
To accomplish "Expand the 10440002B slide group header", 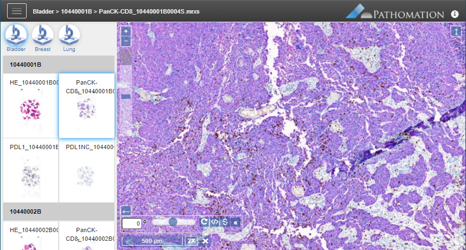I will pyautogui.click(x=58, y=211).
